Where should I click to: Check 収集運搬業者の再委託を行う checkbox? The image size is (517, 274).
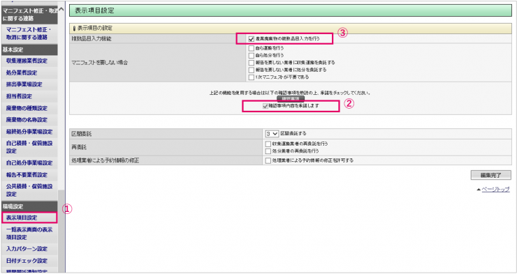click(268, 144)
